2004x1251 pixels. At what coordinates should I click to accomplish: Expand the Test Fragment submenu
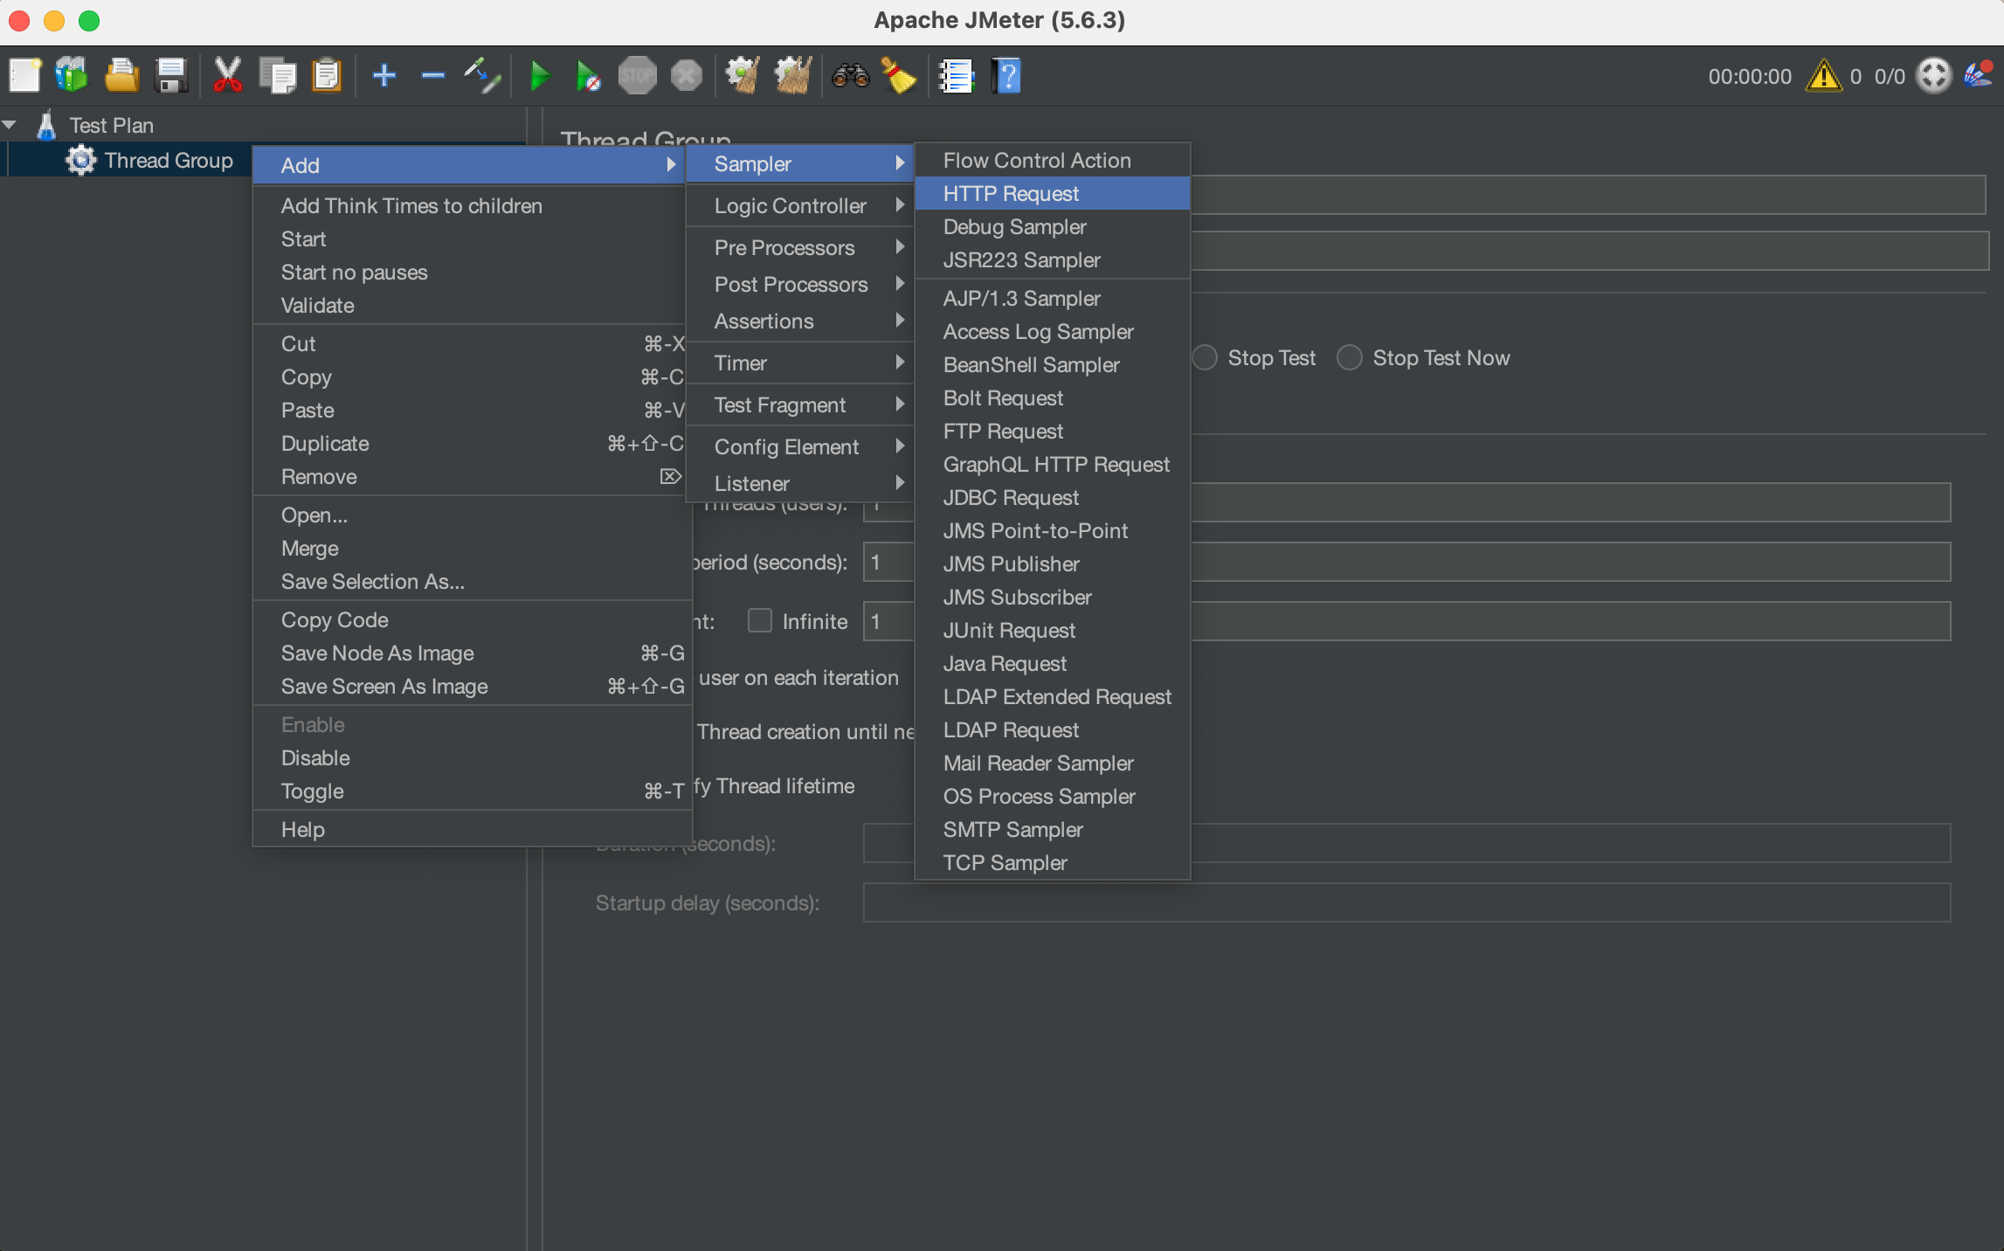(x=799, y=404)
